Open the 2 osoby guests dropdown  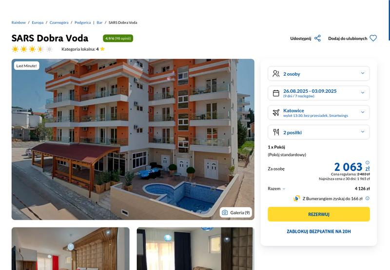tap(319, 74)
